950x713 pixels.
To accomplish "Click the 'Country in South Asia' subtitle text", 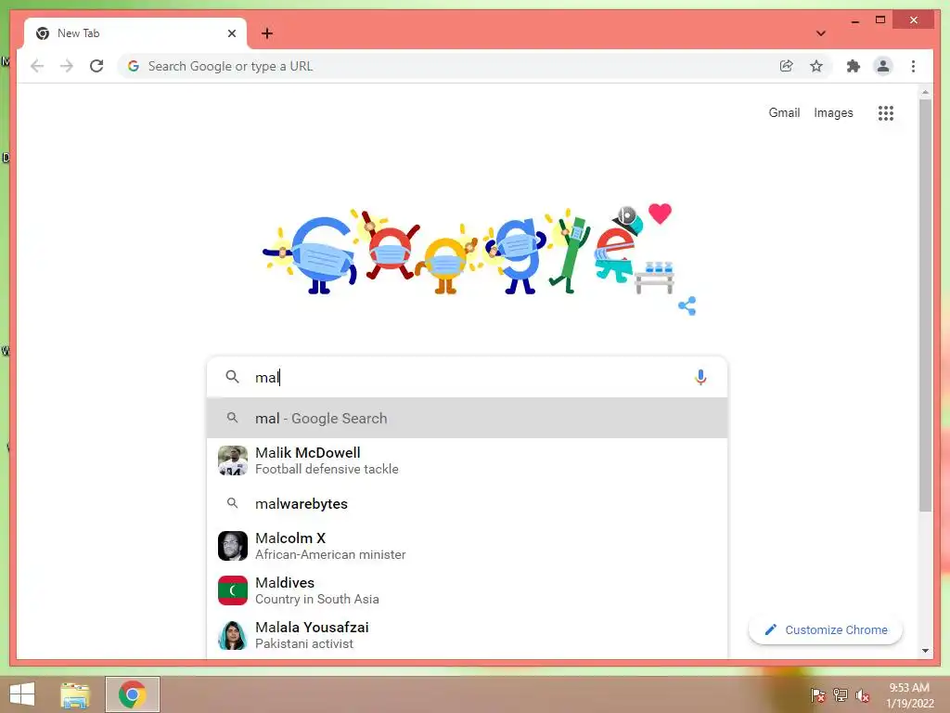I will [x=317, y=599].
